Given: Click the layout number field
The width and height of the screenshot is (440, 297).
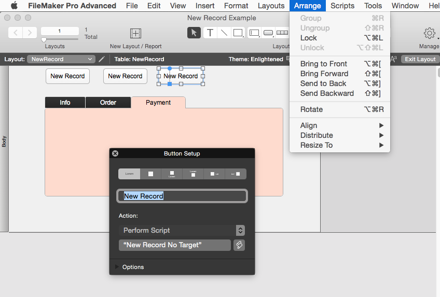Looking at the screenshot, I should [x=60, y=31].
